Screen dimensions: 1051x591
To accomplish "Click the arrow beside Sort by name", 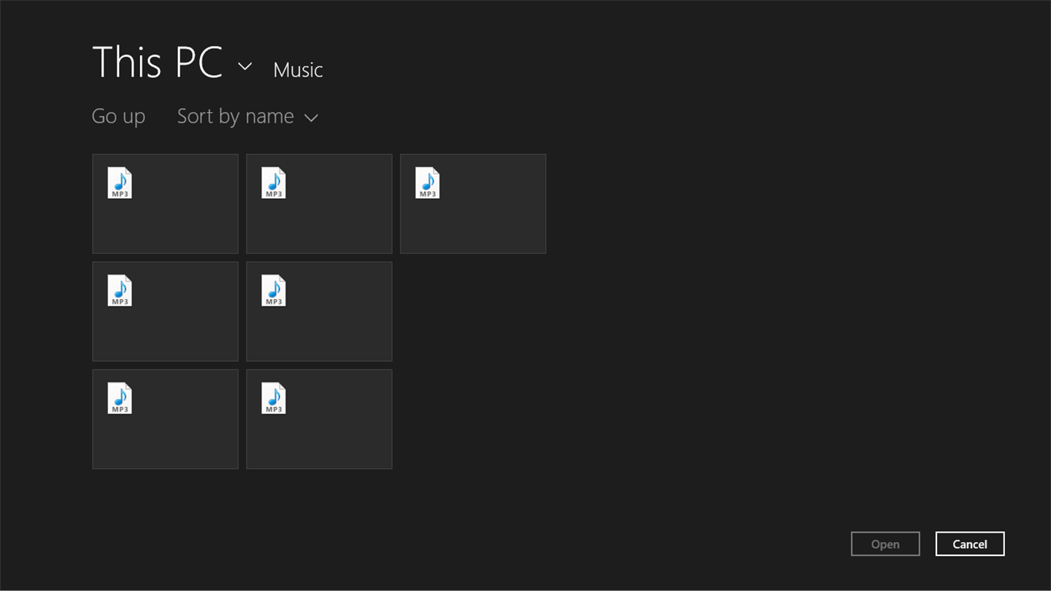I will coord(312,117).
